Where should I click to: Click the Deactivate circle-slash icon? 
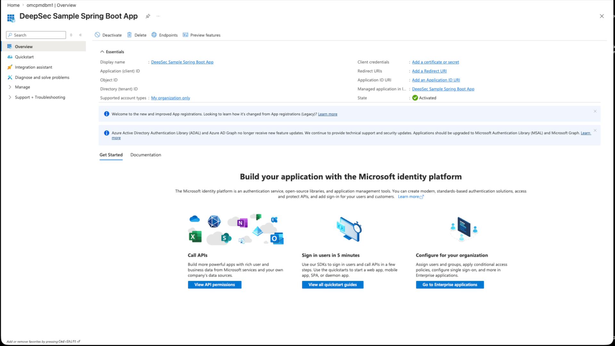[97, 35]
